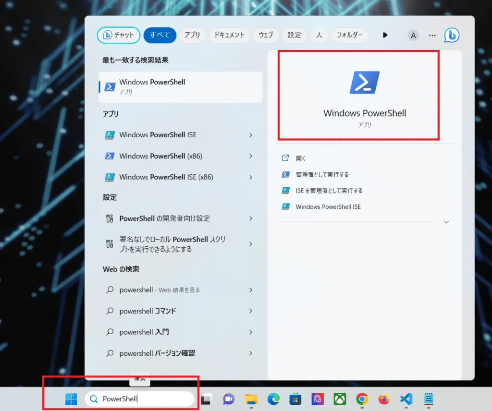
Task: Open 署名なしでローカル PowerShell スクリプト setting
Action: [172, 244]
